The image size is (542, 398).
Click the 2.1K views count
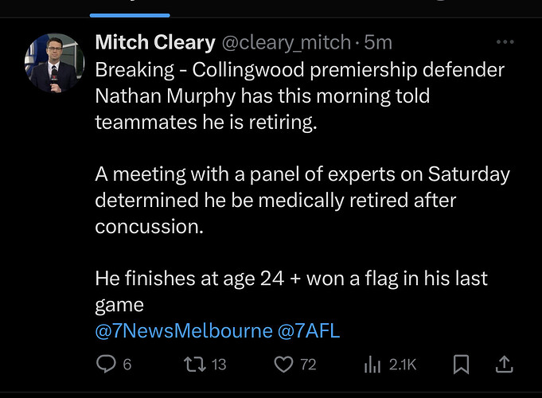pos(403,365)
